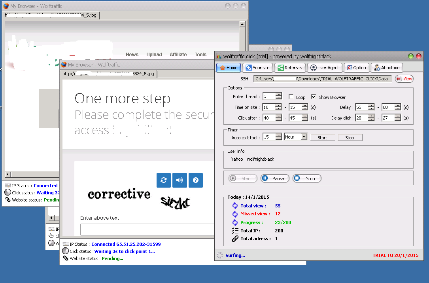429x283 pixels.
Task: Click the Connected 65.51.25.202-31599 text
Action: click(x=126, y=244)
